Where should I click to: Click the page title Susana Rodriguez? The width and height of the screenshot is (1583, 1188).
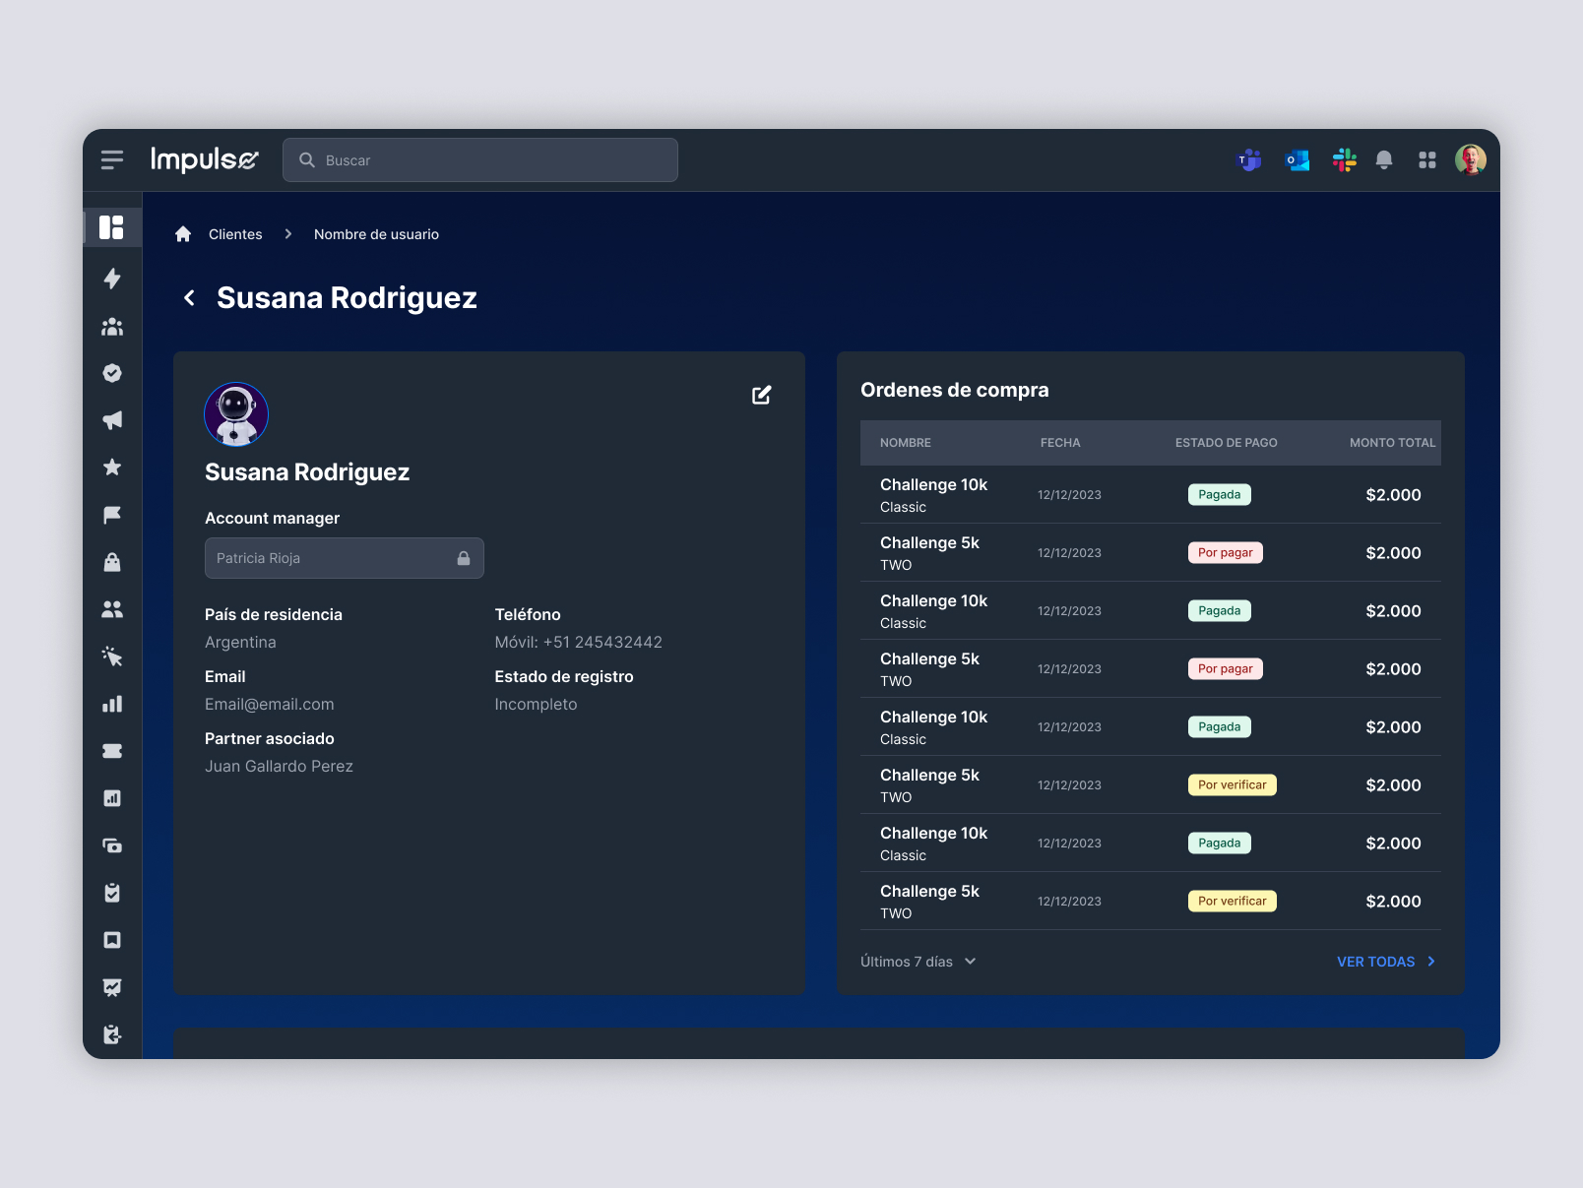(347, 297)
